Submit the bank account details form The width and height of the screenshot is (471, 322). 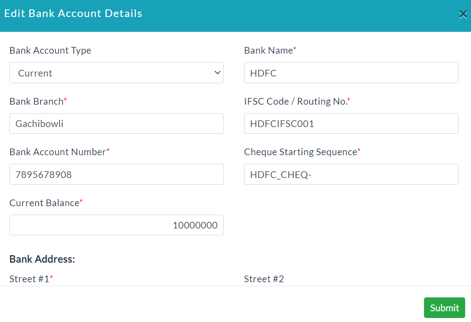click(444, 308)
